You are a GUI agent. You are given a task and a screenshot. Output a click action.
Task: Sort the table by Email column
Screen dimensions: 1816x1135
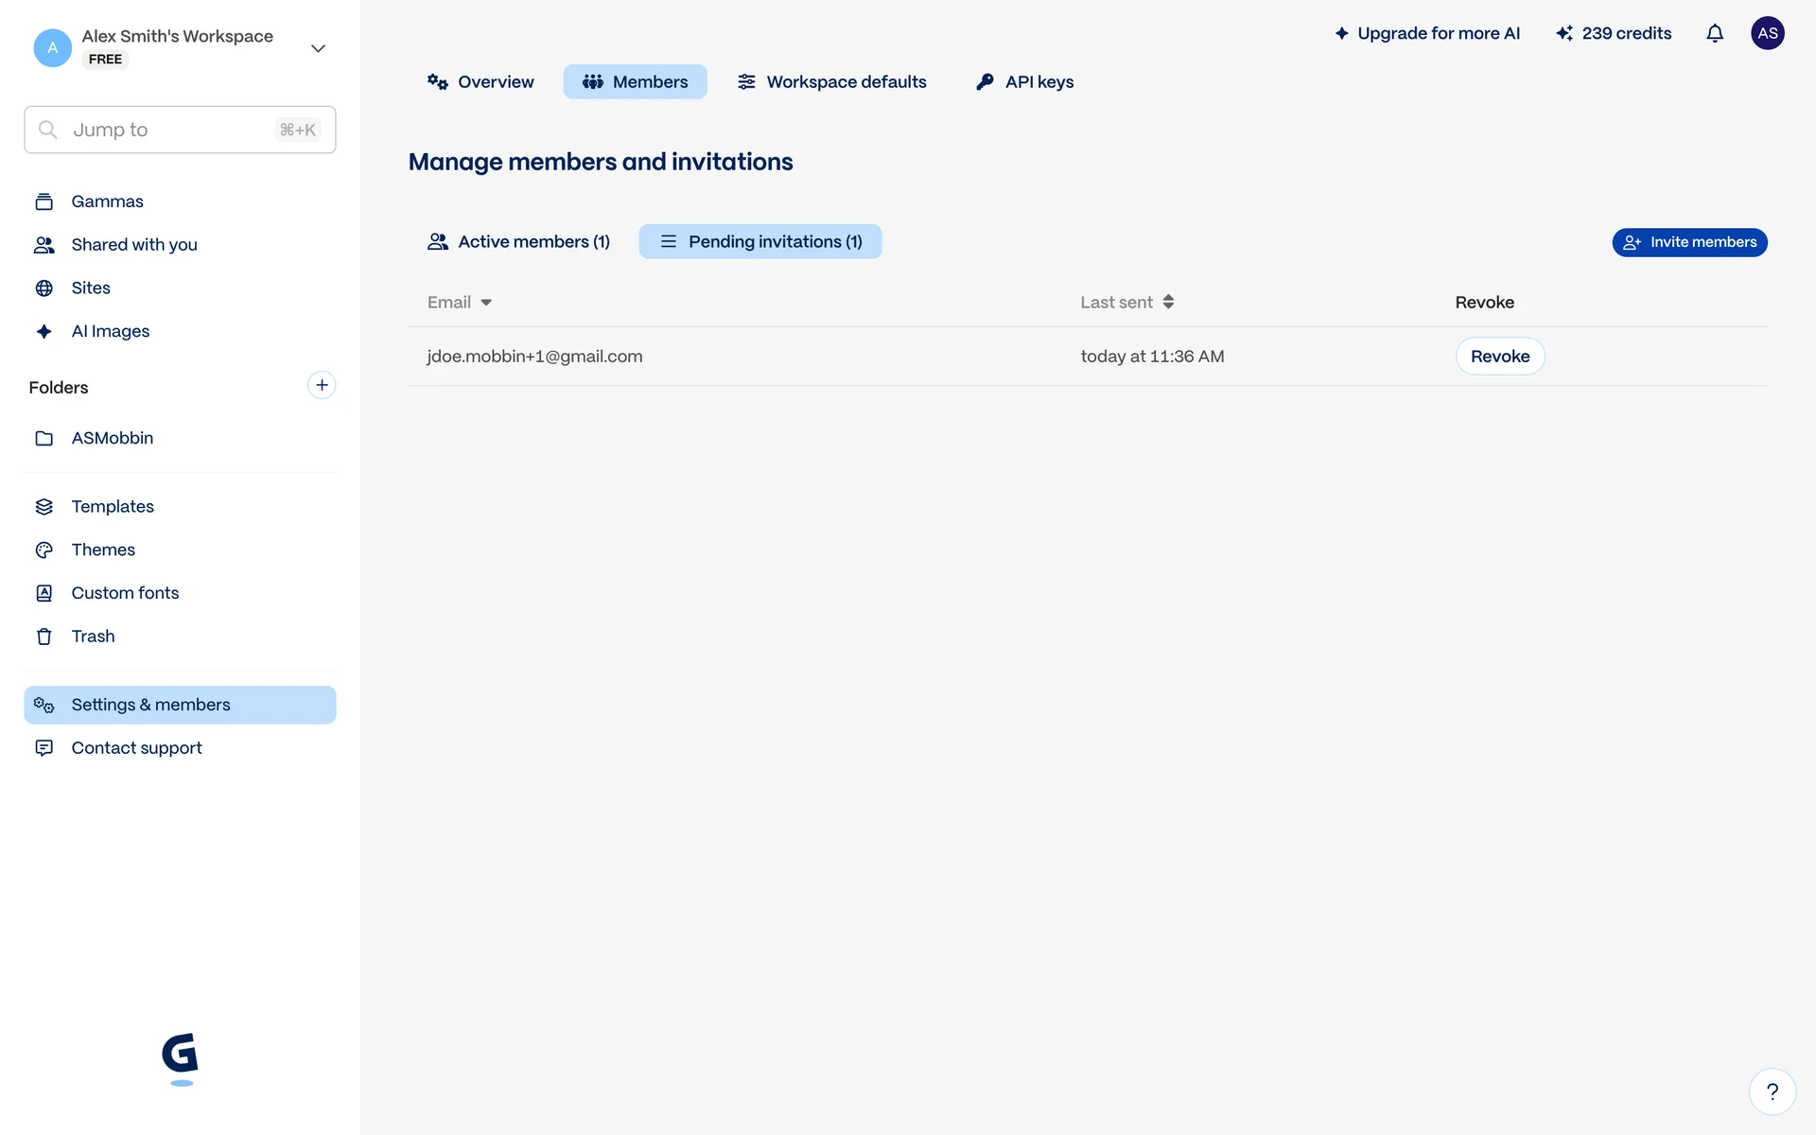[x=460, y=303]
